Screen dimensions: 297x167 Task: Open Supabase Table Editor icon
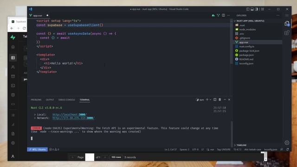(13, 58)
